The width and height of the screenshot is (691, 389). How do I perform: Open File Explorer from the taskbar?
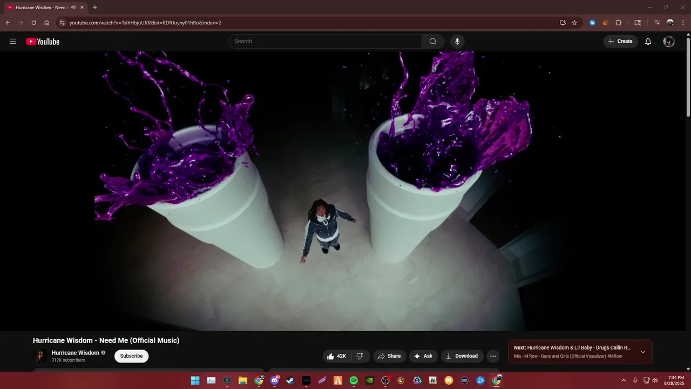pos(243,380)
